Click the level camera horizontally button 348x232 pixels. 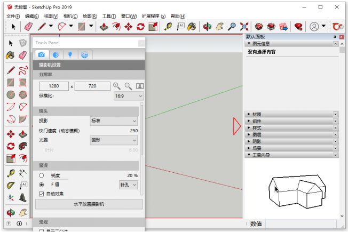(x=89, y=204)
